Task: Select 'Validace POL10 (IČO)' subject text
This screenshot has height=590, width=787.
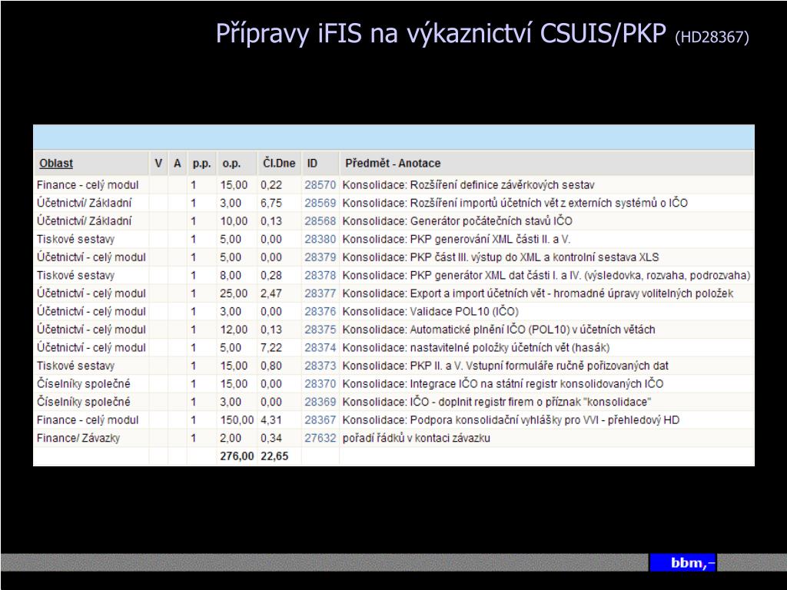Action: tap(464, 312)
